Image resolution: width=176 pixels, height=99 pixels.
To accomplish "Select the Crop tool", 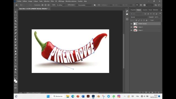I will 16,24.
